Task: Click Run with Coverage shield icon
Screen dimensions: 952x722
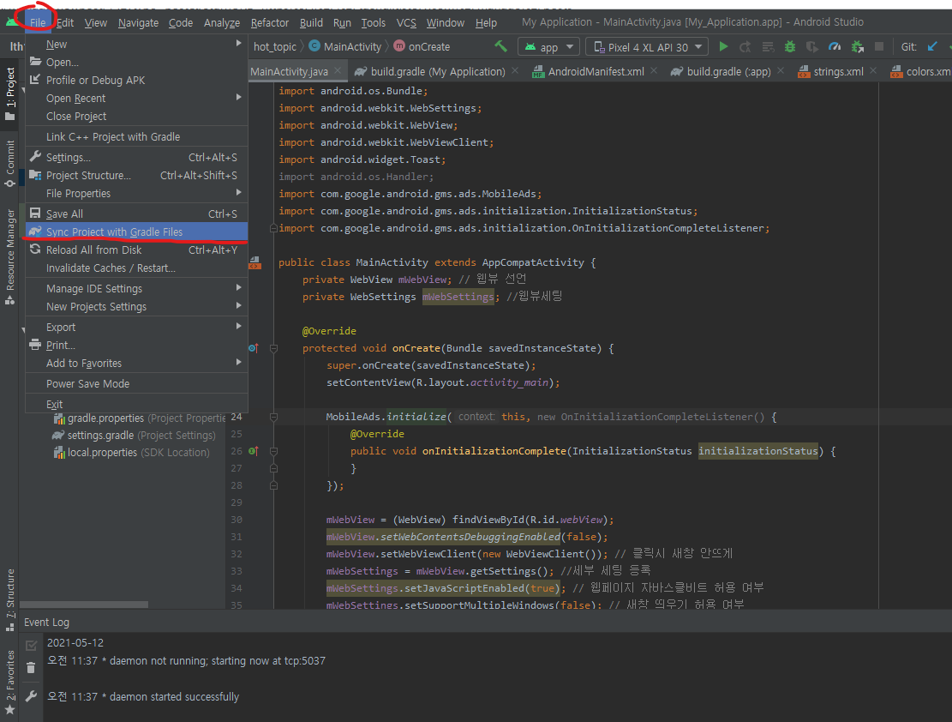Action: pos(811,47)
